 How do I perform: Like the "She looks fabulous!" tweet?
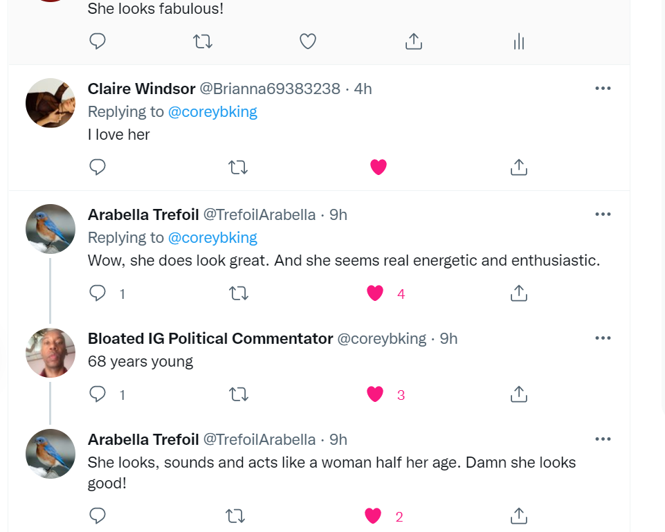click(308, 42)
